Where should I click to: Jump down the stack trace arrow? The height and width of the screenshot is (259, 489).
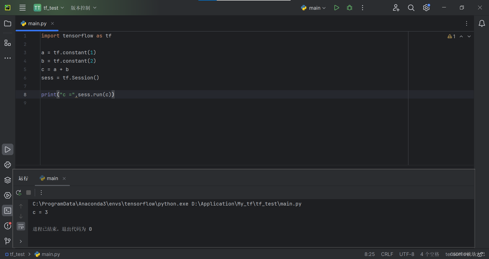21,216
